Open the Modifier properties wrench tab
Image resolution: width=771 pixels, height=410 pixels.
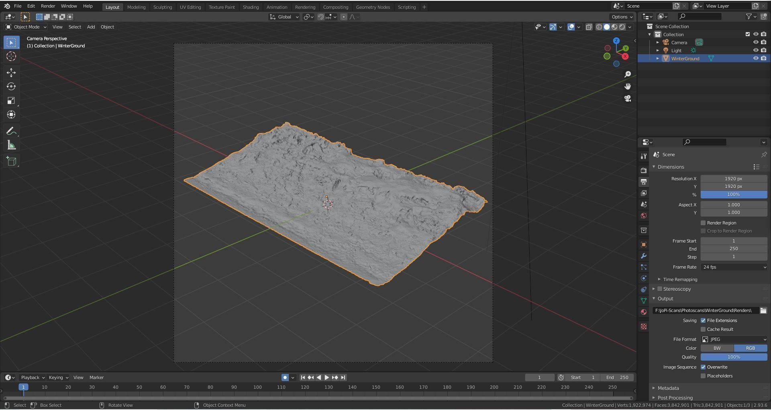coord(644,256)
